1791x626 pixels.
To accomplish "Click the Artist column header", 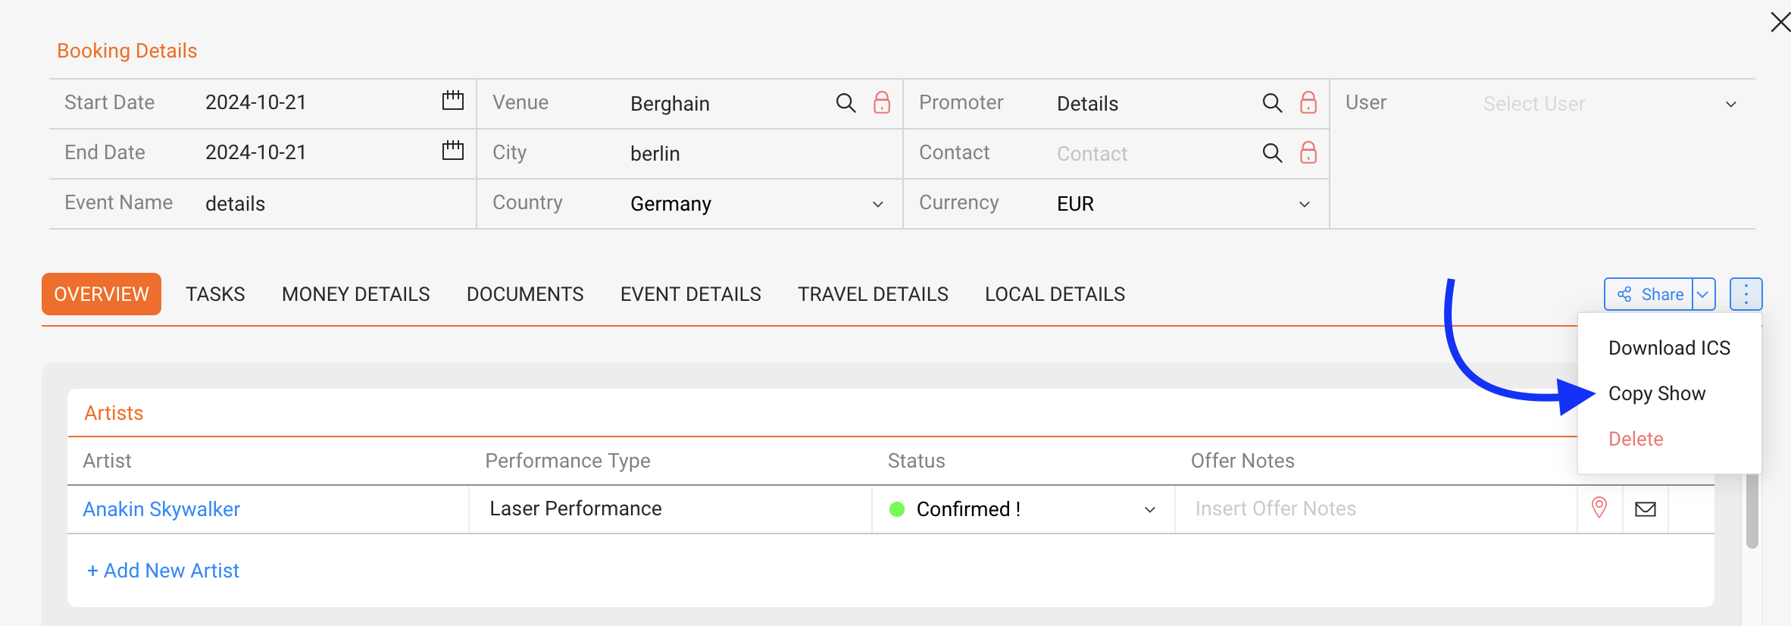I will 107,461.
